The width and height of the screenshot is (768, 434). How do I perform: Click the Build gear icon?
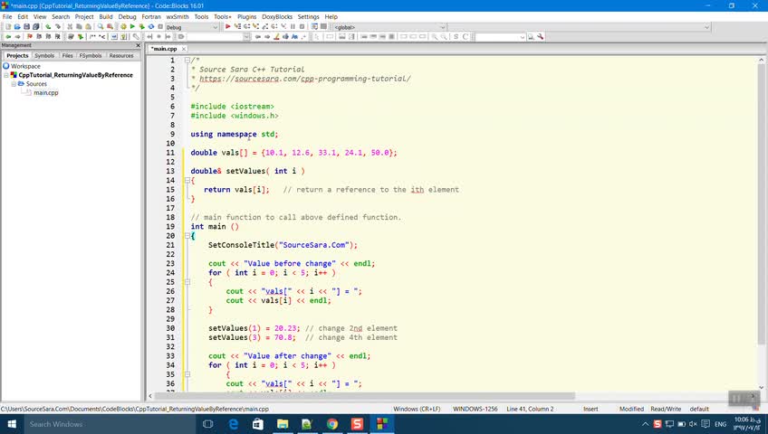(x=121, y=27)
